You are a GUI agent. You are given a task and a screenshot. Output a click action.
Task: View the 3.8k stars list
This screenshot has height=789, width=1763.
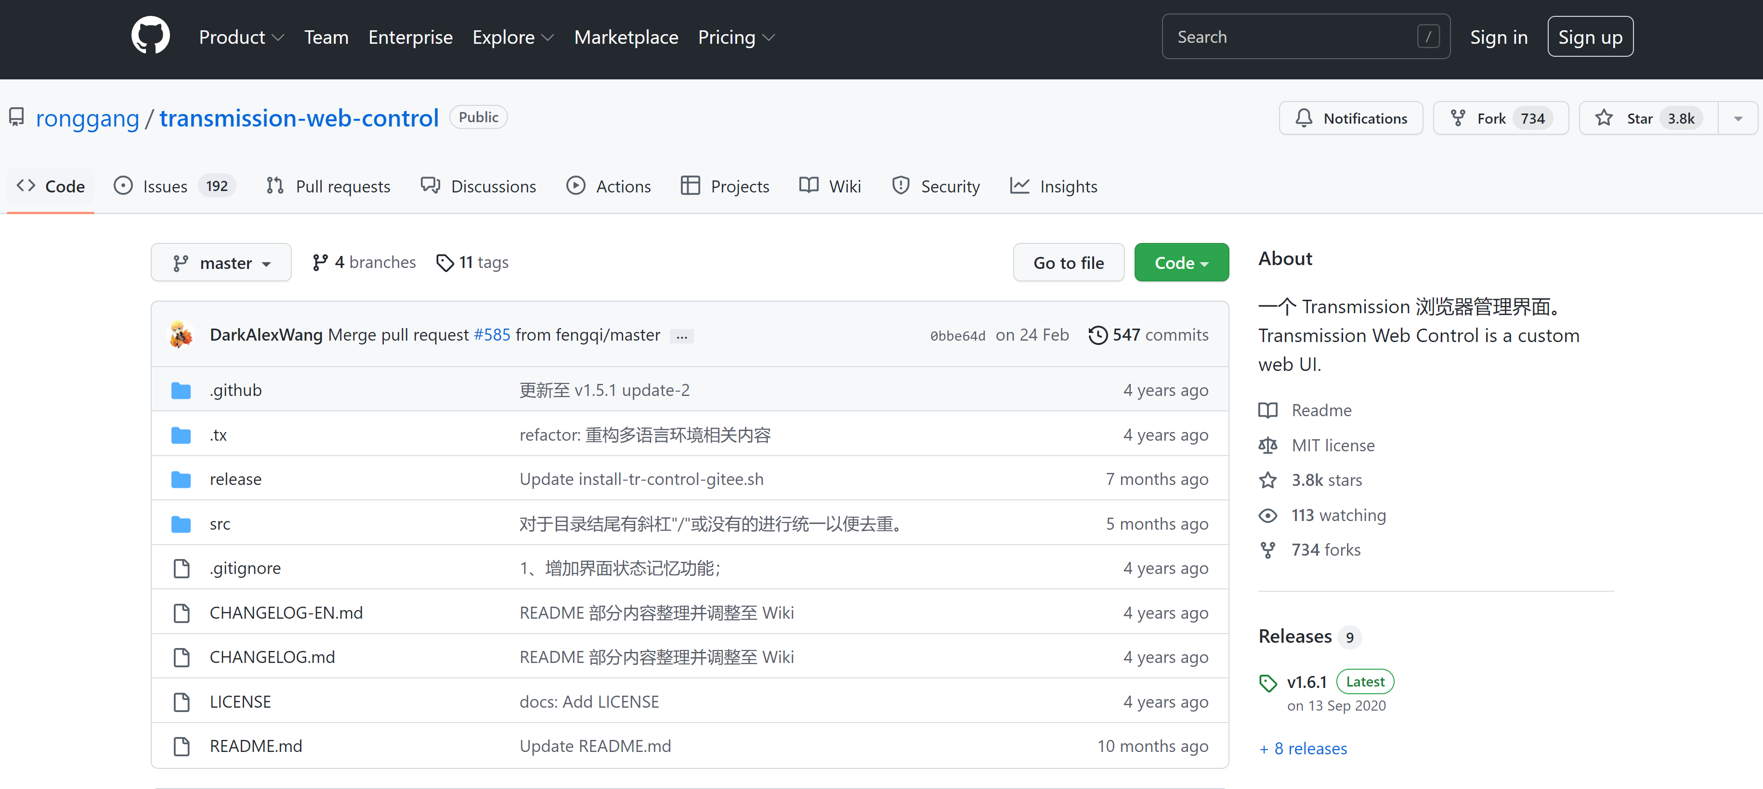[x=1311, y=480]
